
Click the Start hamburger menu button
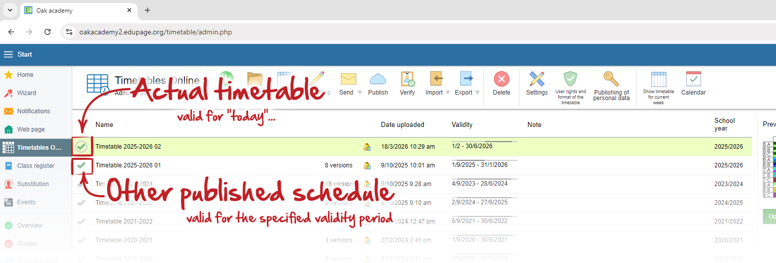(x=9, y=55)
